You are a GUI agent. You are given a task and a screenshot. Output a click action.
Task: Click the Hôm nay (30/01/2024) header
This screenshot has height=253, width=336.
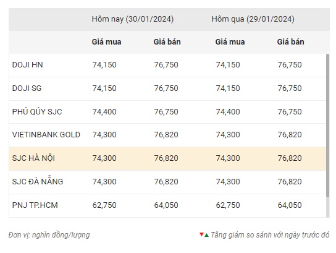click(x=133, y=19)
